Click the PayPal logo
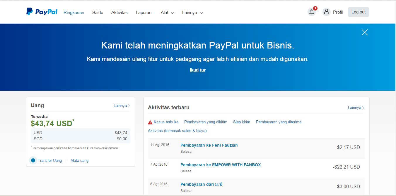The width and height of the screenshot is (396, 196). point(42,12)
